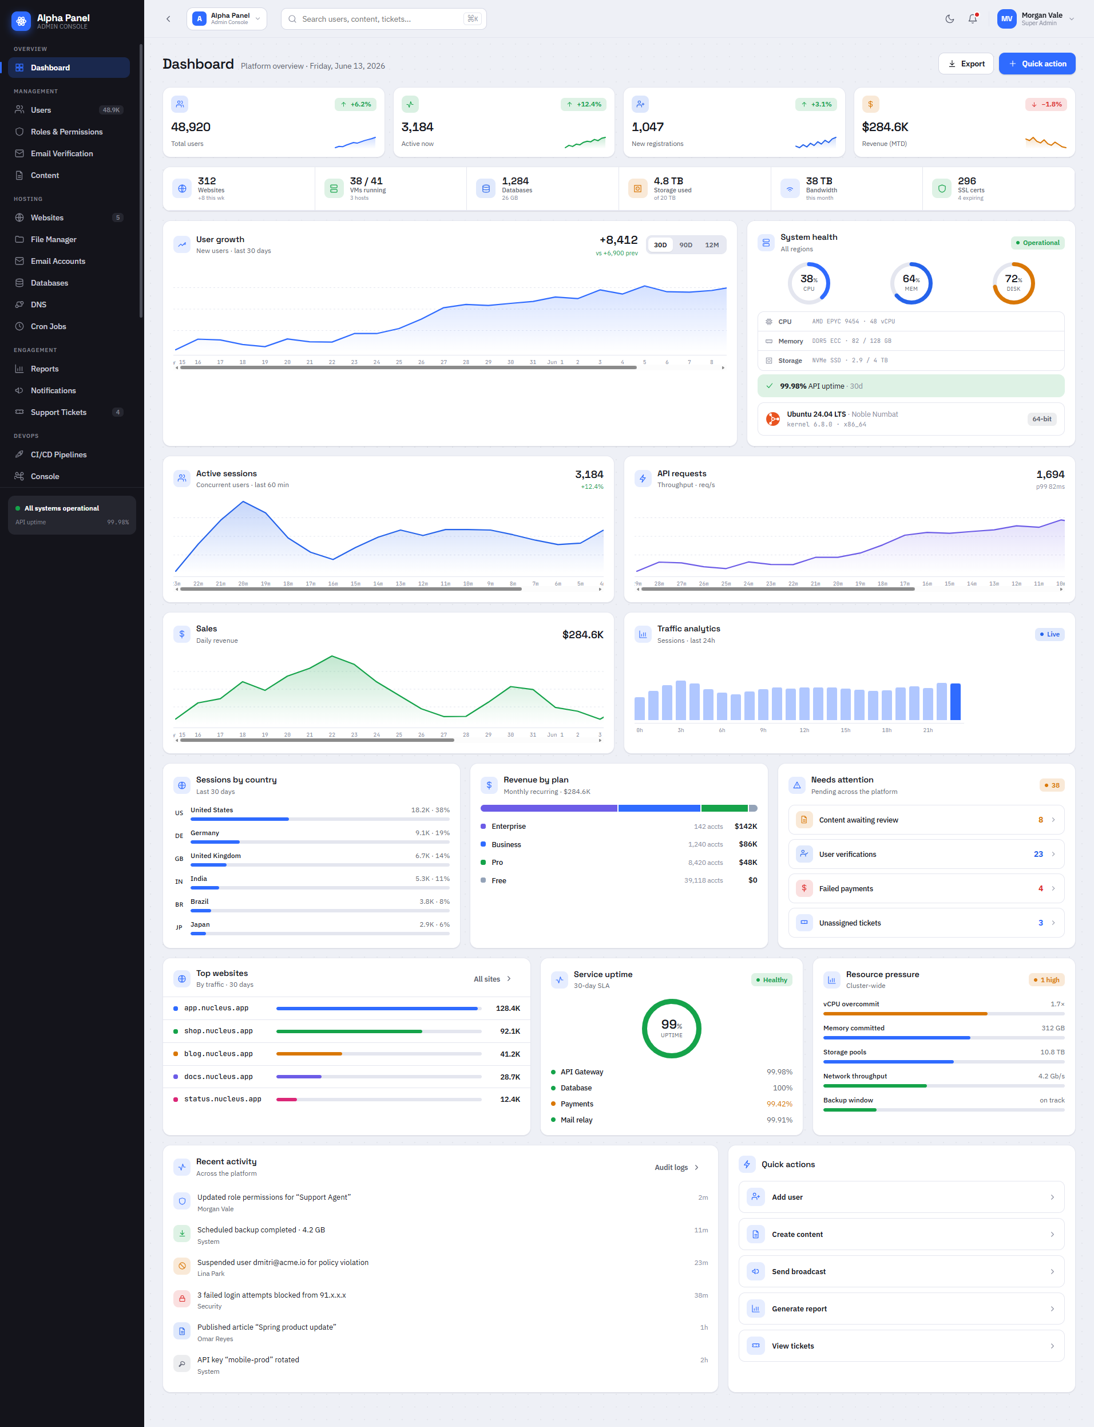Click the back arrow icon in top bar
This screenshot has height=1427, width=1094.
168,19
